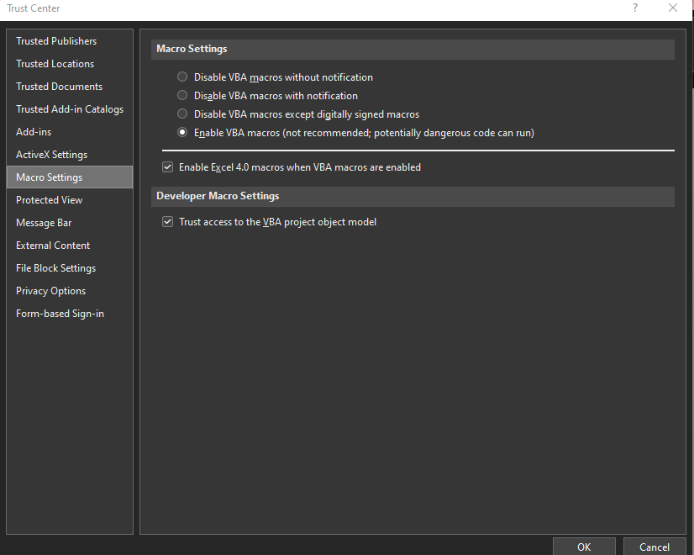The width and height of the screenshot is (694, 555).
Task: Open ActiveX Settings section
Action: [x=70, y=155]
